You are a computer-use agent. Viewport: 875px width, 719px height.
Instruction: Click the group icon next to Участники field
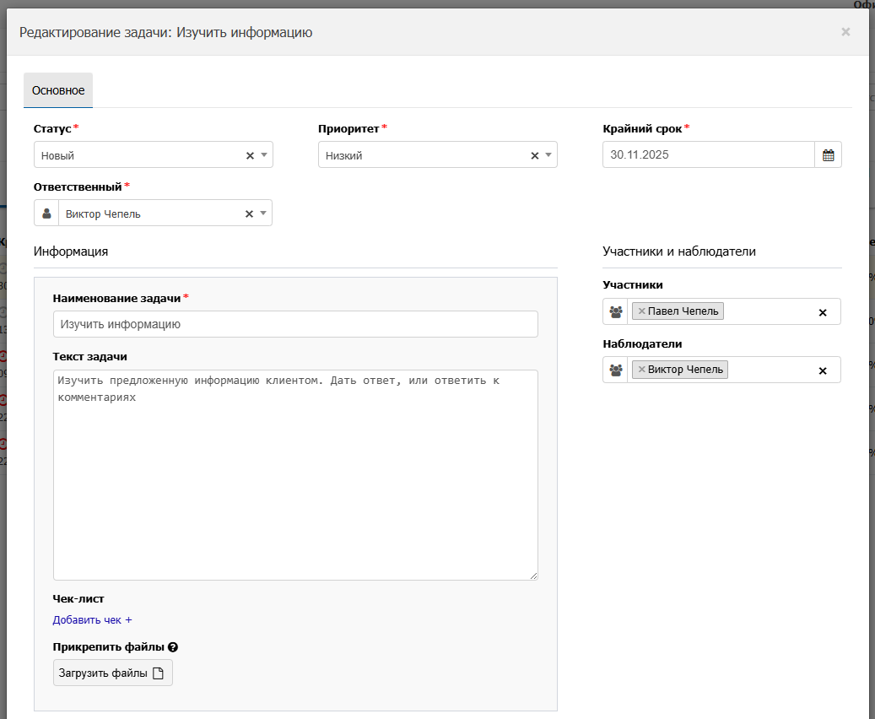[615, 311]
